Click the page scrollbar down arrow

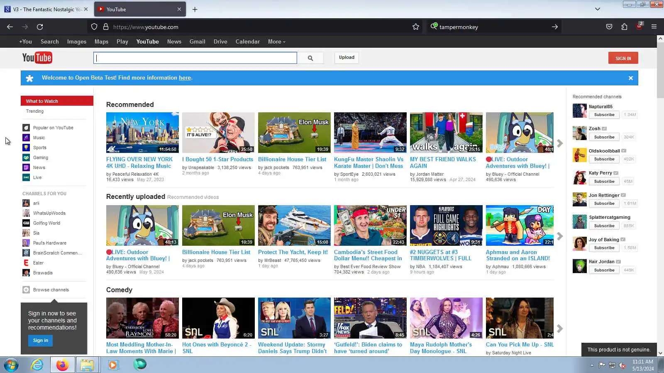point(660,353)
